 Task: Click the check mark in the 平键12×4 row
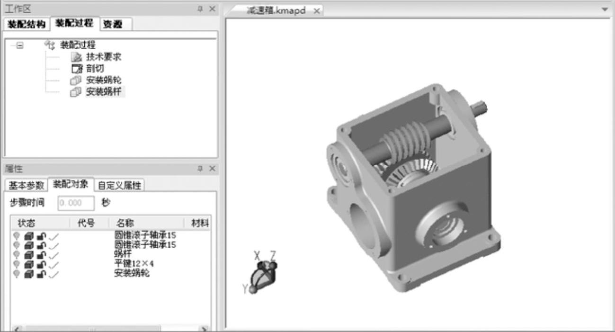click(54, 264)
